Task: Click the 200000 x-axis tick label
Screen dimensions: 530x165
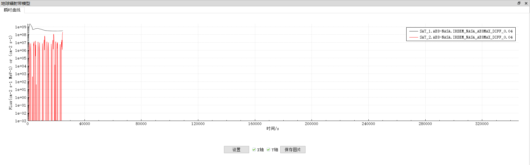Action: pyautogui.click(x=312, y=124)
